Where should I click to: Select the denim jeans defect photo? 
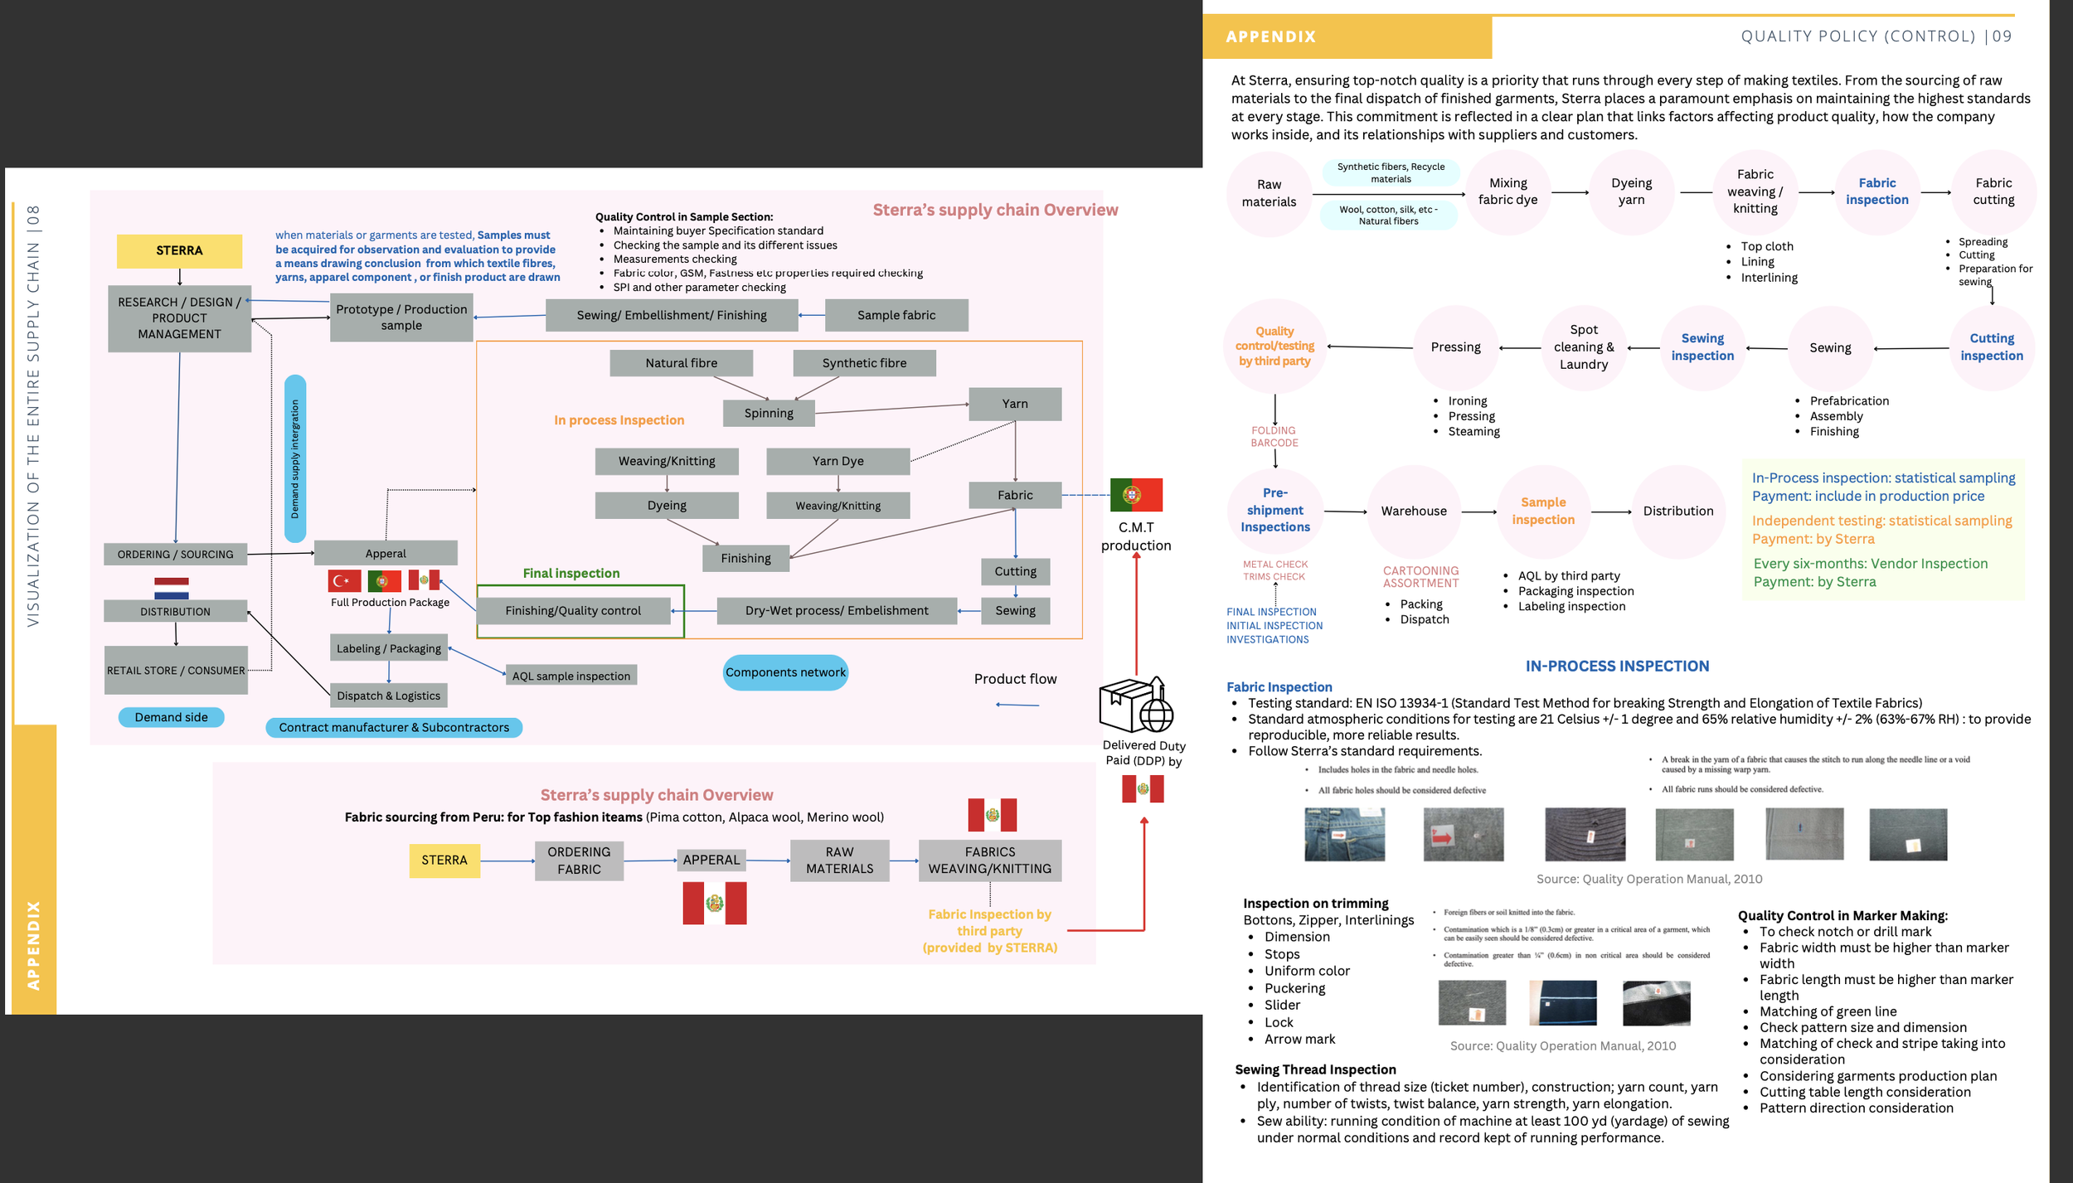1344,834
